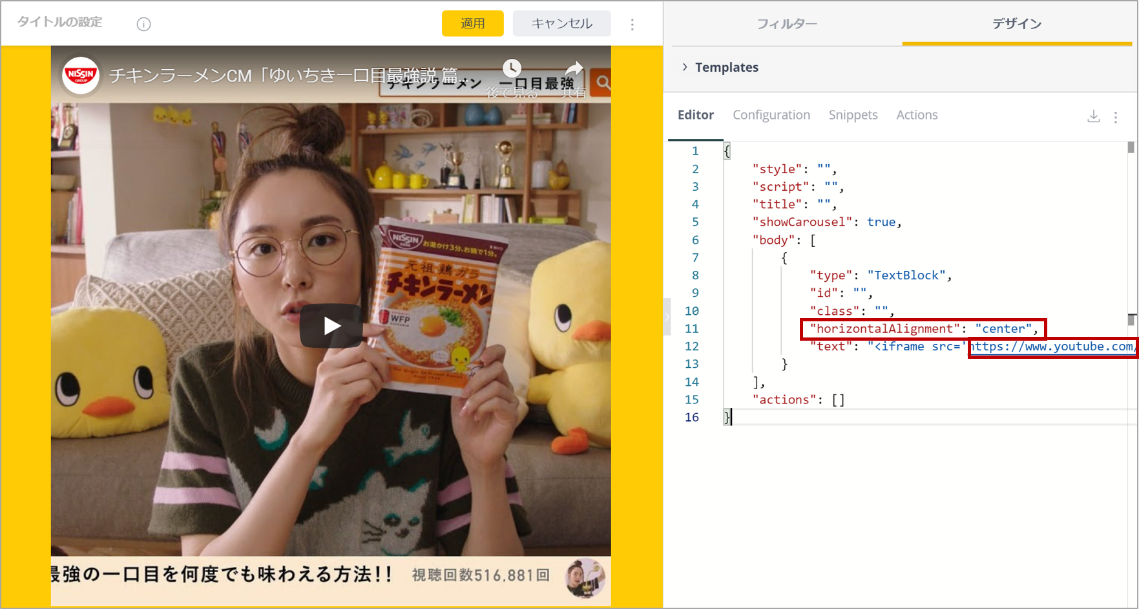Click the "horizontalAlignment" line in editor
1139x609 pixels.
tap(924, 328)
